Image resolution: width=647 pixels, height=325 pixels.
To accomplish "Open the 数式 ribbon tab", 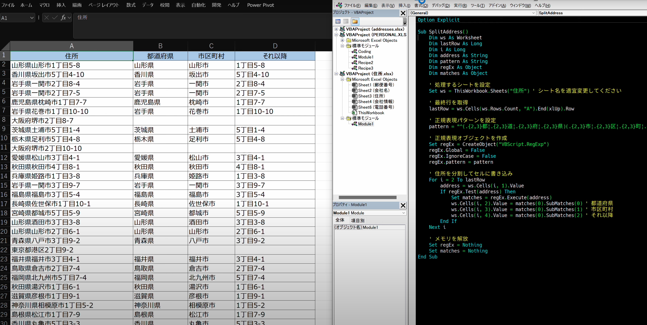I will pyautogui.click(x=131, y=5).
